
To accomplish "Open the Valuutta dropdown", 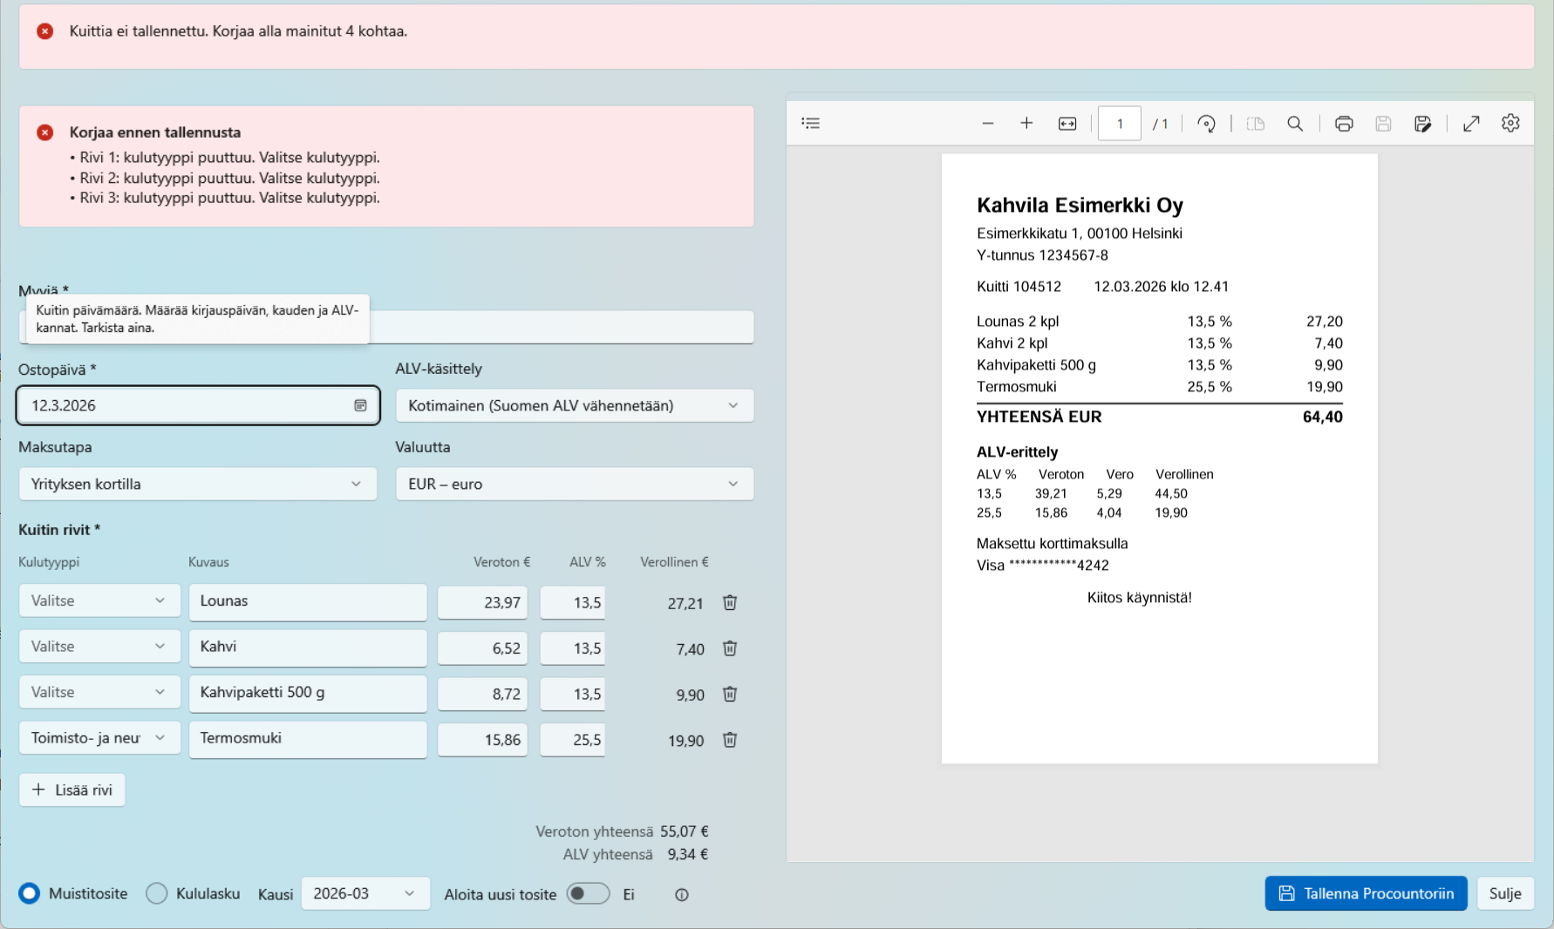I will [575, 485].
